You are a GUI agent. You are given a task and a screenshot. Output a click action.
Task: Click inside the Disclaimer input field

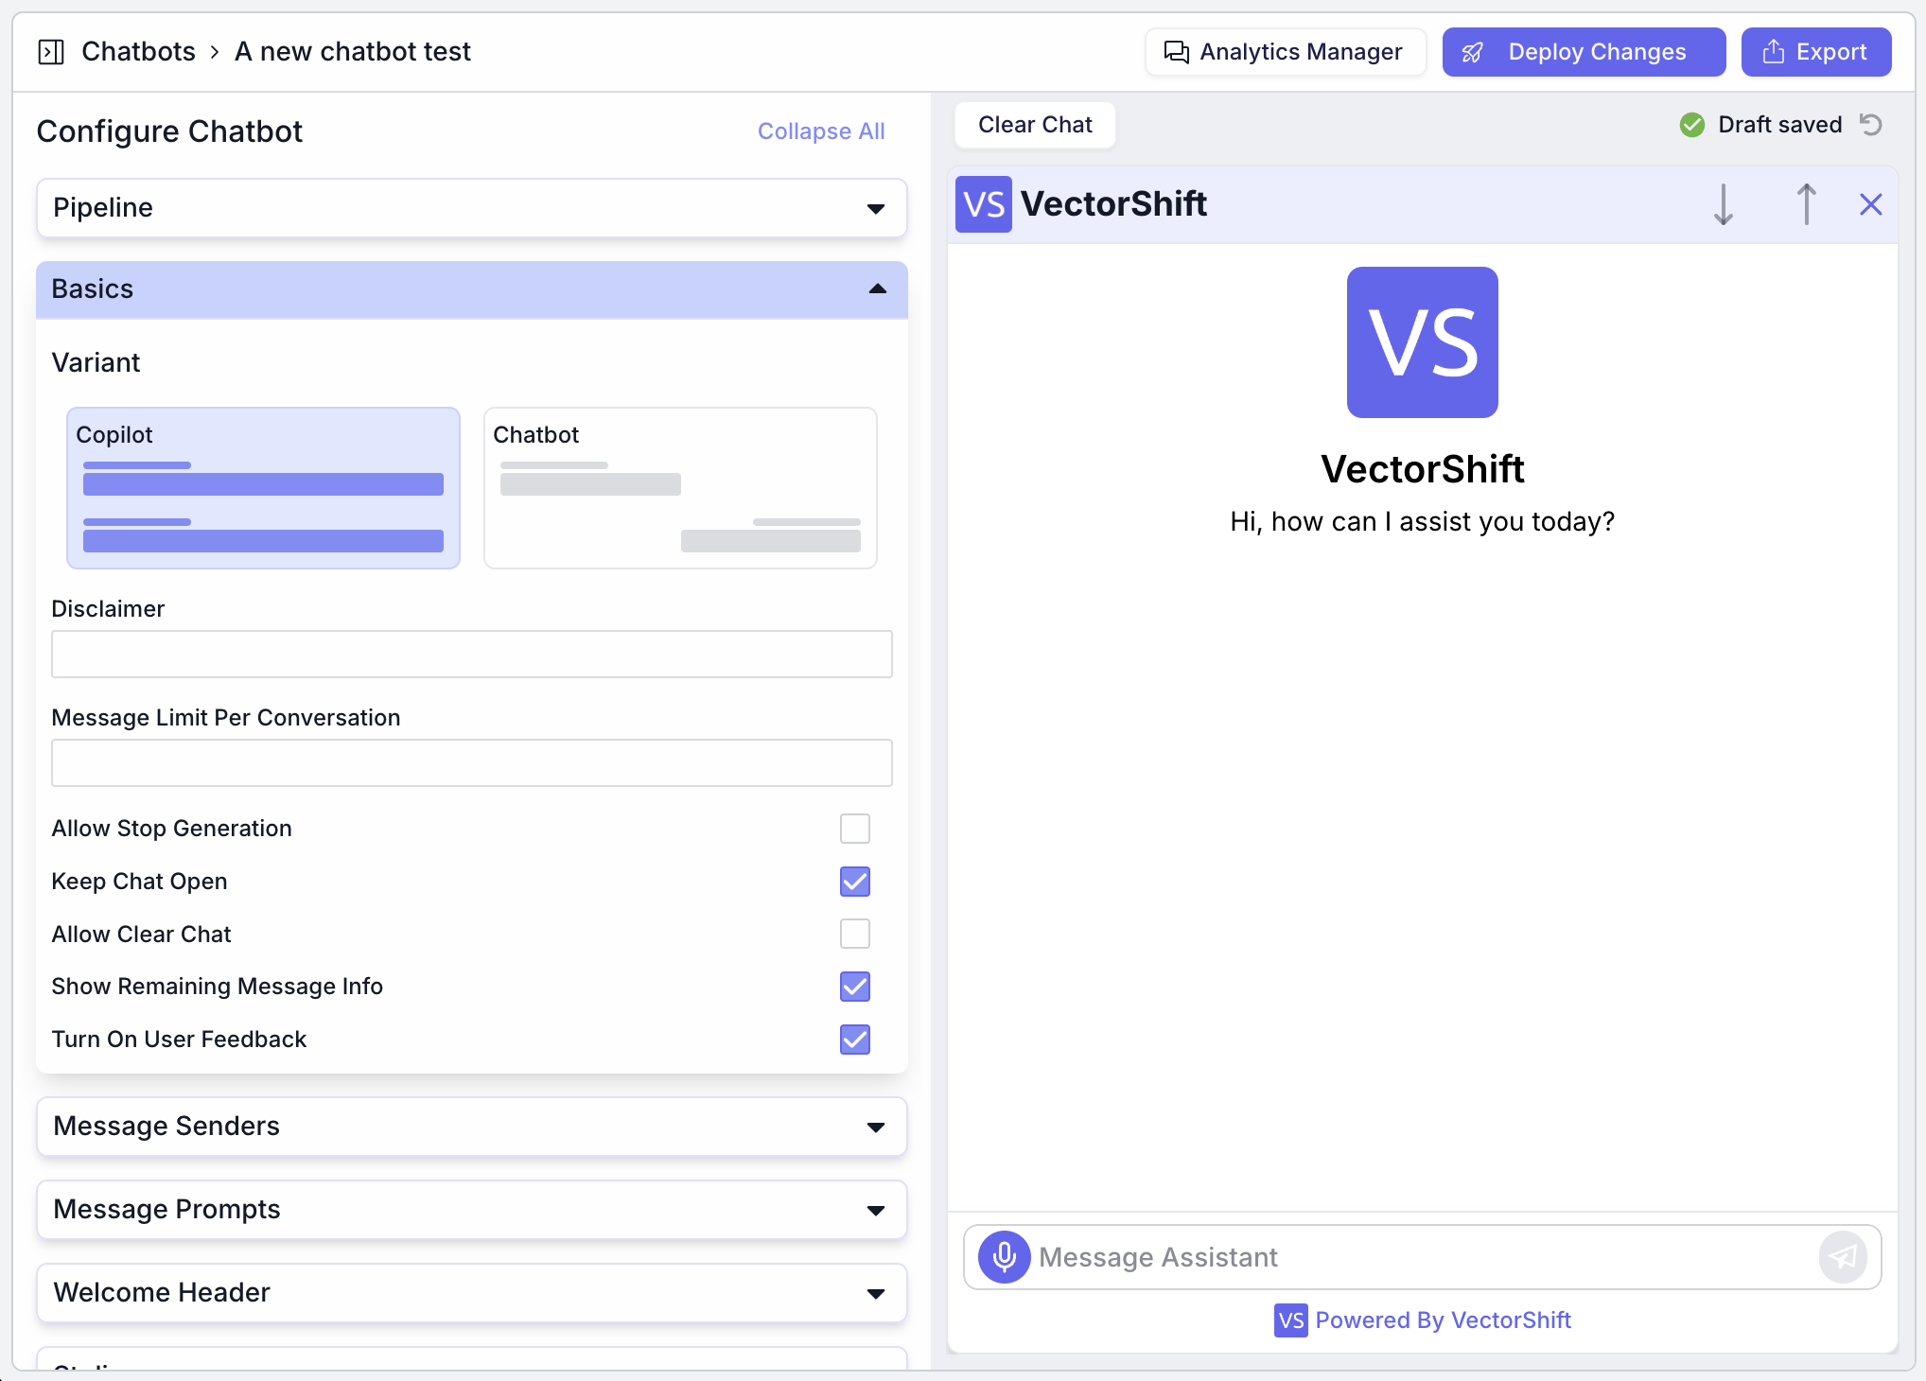point(471,654)
